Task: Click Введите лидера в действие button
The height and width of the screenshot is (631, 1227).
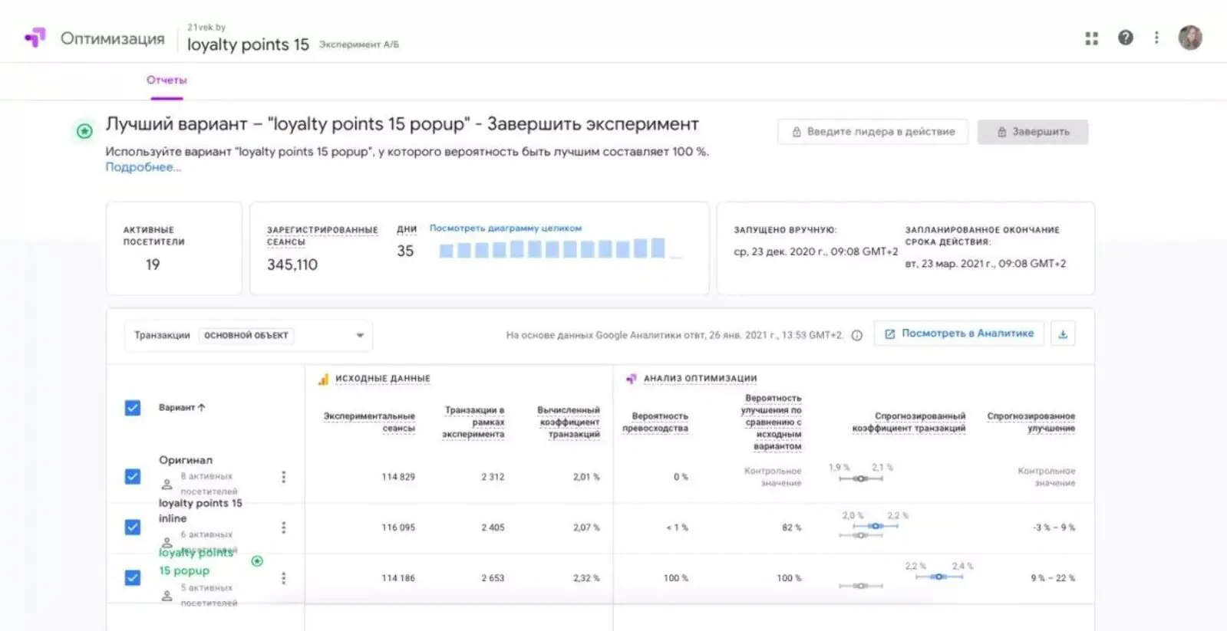Action: click(872, 132)
